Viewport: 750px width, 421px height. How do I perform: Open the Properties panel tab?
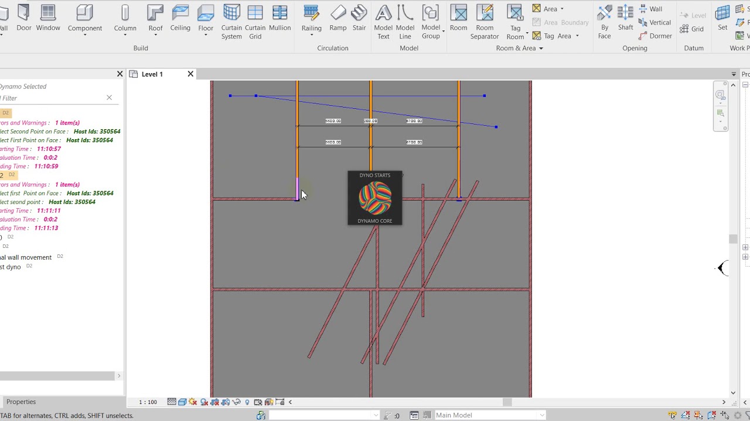click(x=21, y=402)
